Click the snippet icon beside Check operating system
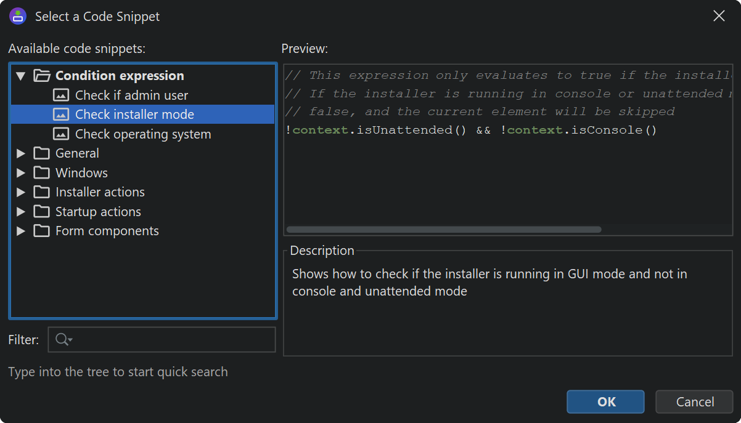The image size is (741, 423). [x=61, y=134]
